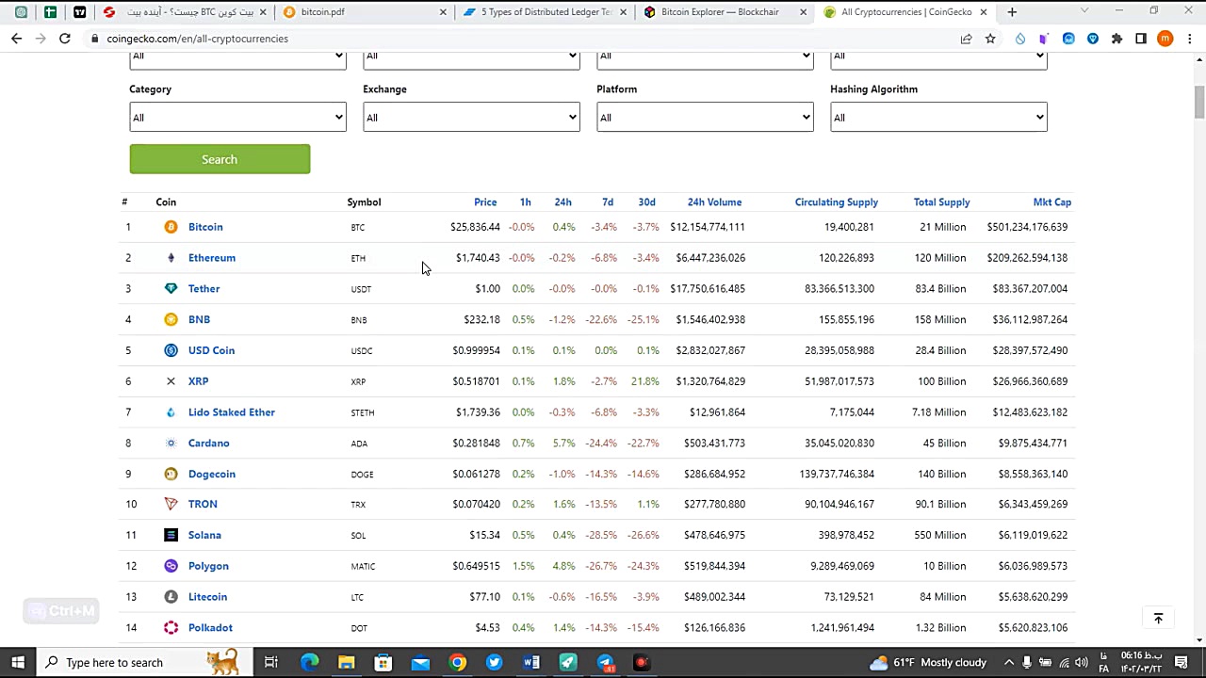Open the Chrome profile avatar
The height and width of the screenshot is (678, 1206).
[x=1165, y=39]
